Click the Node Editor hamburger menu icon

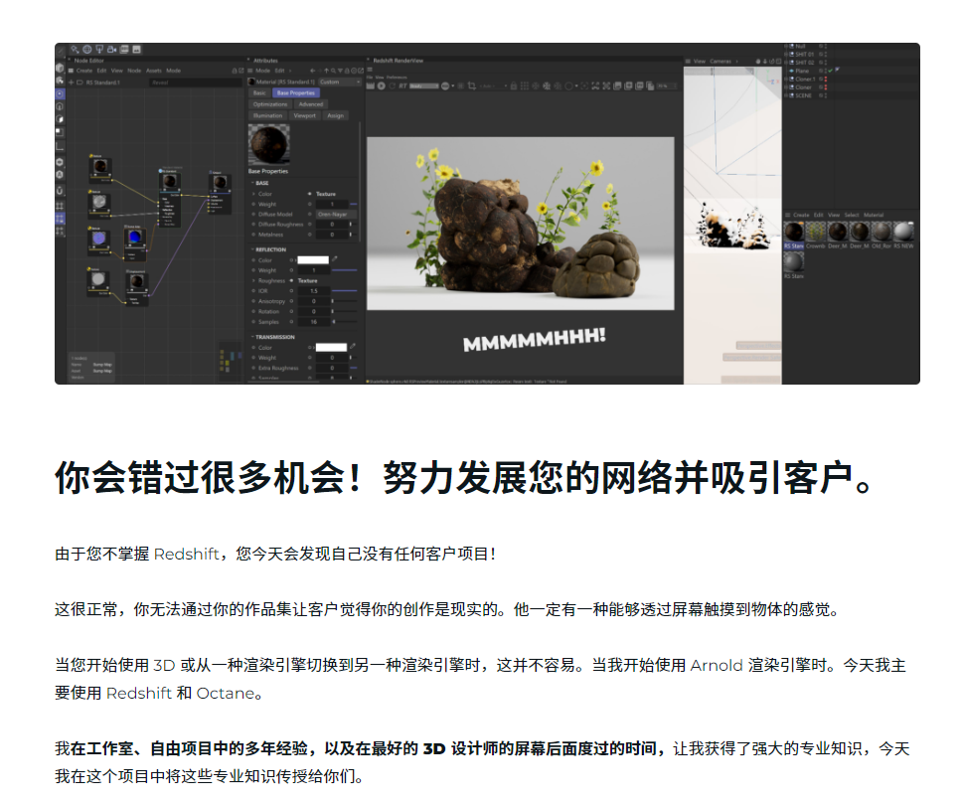[x=72, y=71]
